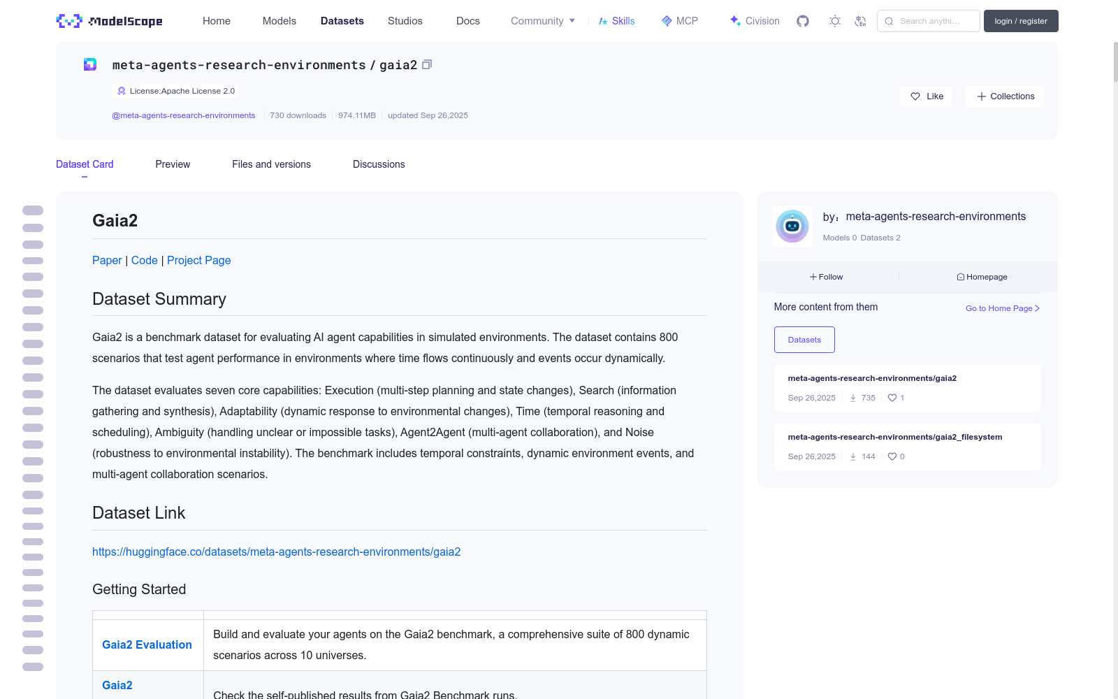Click the download icon on gaia2 card
Image resolution: width=1118 pixels, height=699 pixels.
click(x=853, y=398)
